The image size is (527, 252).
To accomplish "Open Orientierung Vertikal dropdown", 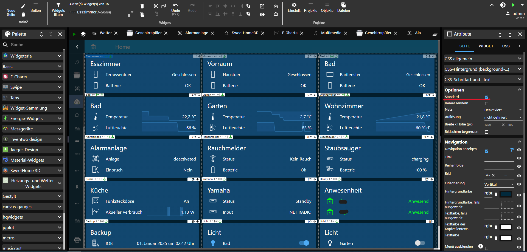I will click(499, 184).
